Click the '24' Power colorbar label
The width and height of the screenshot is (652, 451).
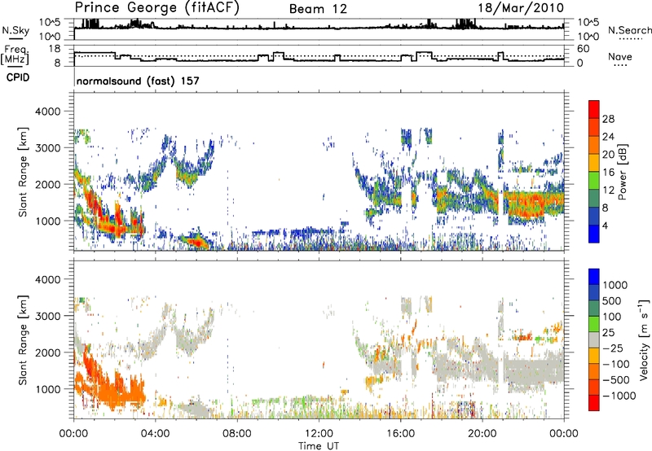tap(608, 137)
